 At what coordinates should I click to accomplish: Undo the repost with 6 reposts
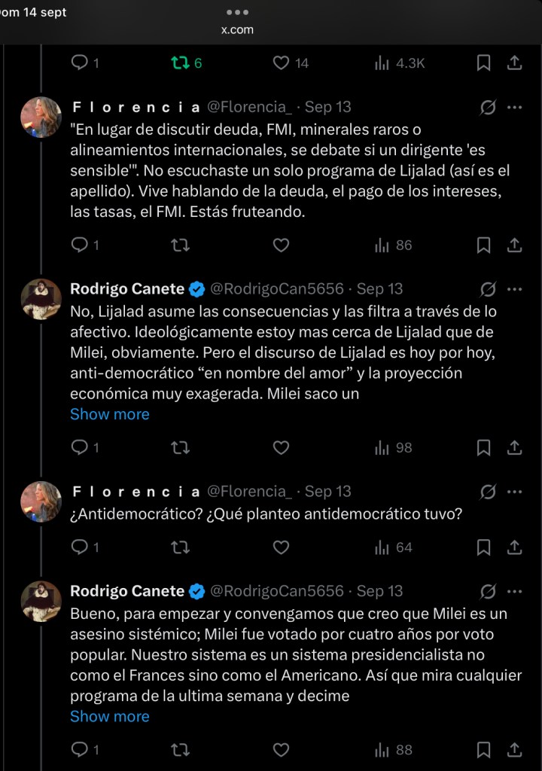[181, 63]
